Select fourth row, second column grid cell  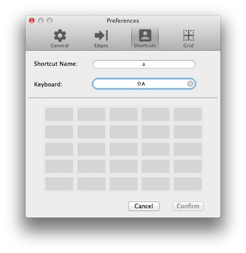click(x=91, y=166)
